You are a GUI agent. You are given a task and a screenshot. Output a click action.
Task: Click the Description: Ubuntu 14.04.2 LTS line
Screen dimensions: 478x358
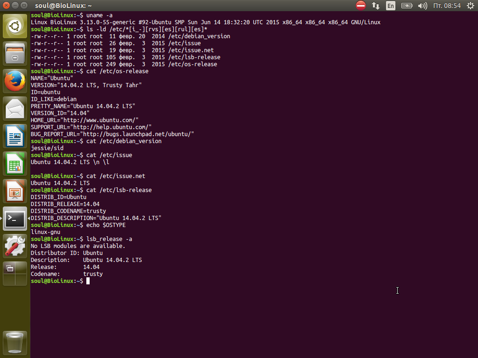point(86,260)
